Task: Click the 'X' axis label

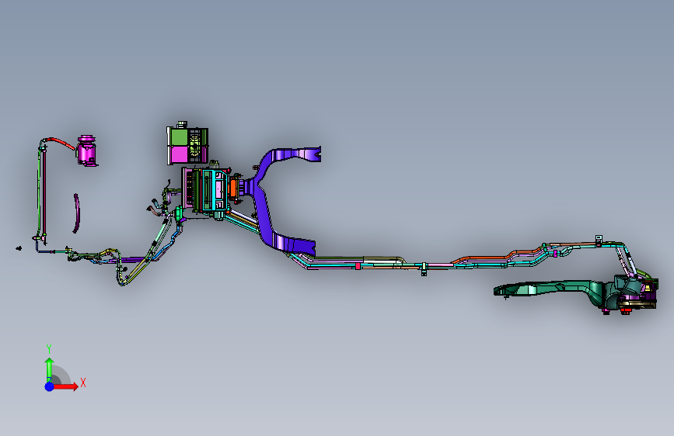Action: 83,382
